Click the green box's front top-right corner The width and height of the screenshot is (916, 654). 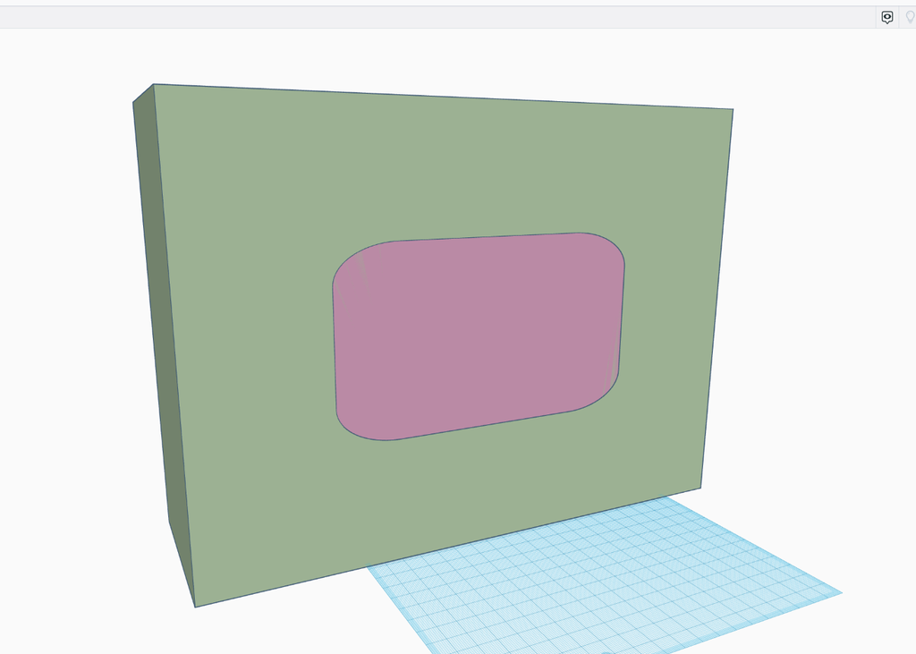[733, 110]
